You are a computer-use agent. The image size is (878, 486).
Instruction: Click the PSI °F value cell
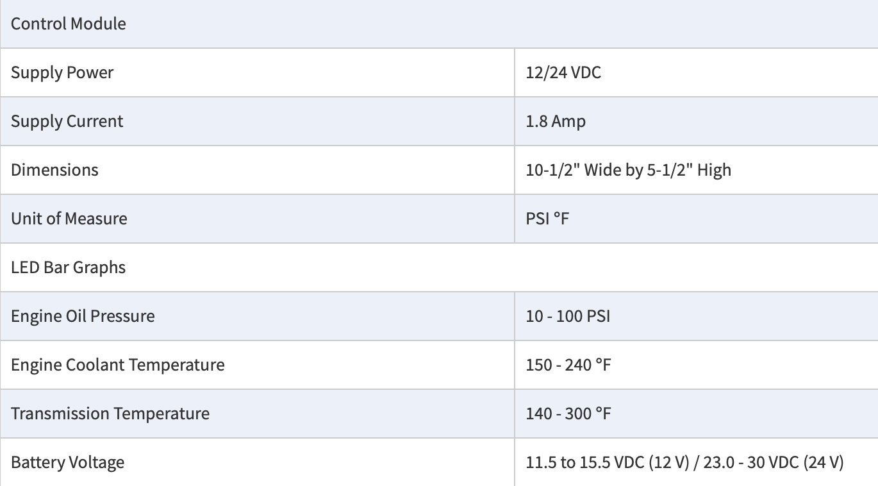pyautogui.click(x=548, y=219)
